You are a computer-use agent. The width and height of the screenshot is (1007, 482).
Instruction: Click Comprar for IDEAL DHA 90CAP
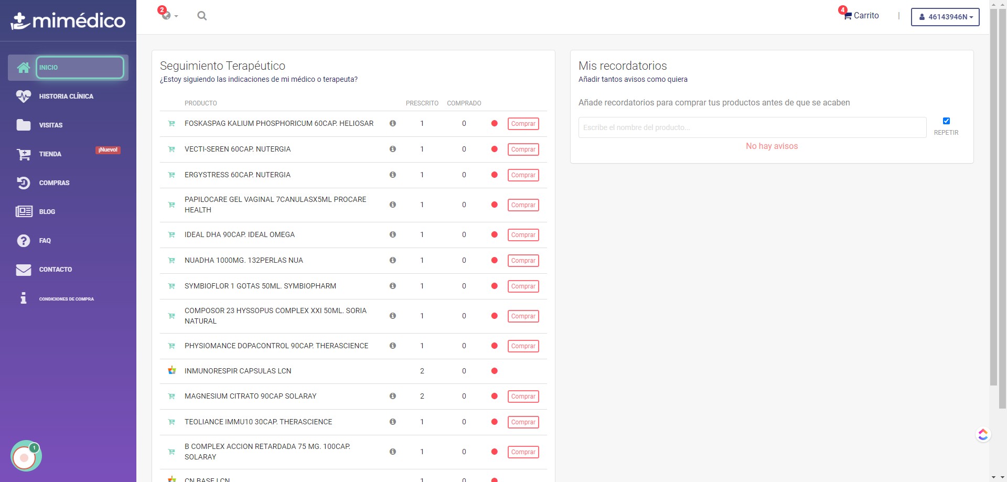523,235
